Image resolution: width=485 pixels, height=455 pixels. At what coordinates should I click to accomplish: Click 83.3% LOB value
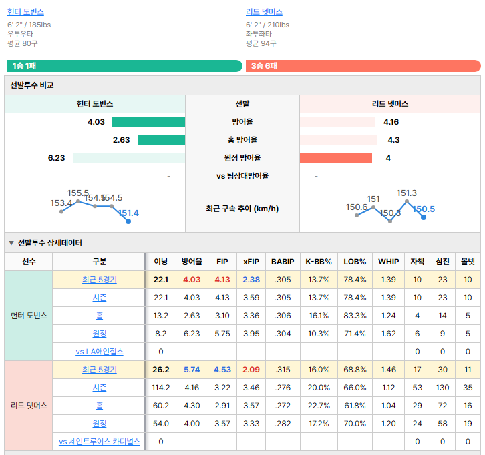(355, 316)
